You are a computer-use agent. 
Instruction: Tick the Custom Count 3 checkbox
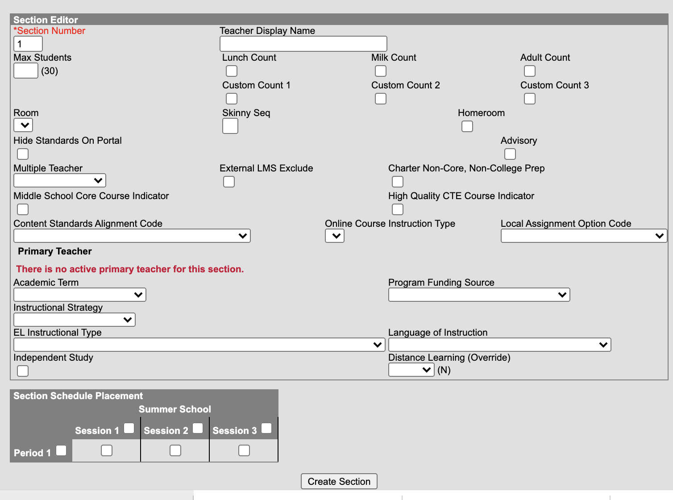pyautogui.click(x=530, y=99)
